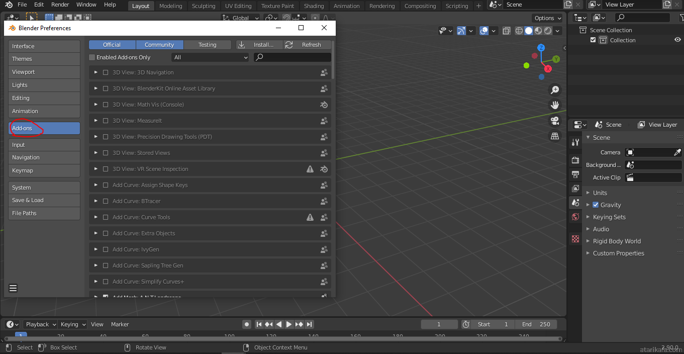Open the Keymap preferences section
Screen dimensions: 684x354
coord(44,170)
